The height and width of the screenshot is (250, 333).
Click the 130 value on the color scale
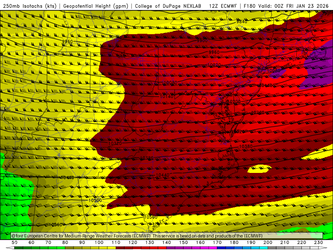150,242
